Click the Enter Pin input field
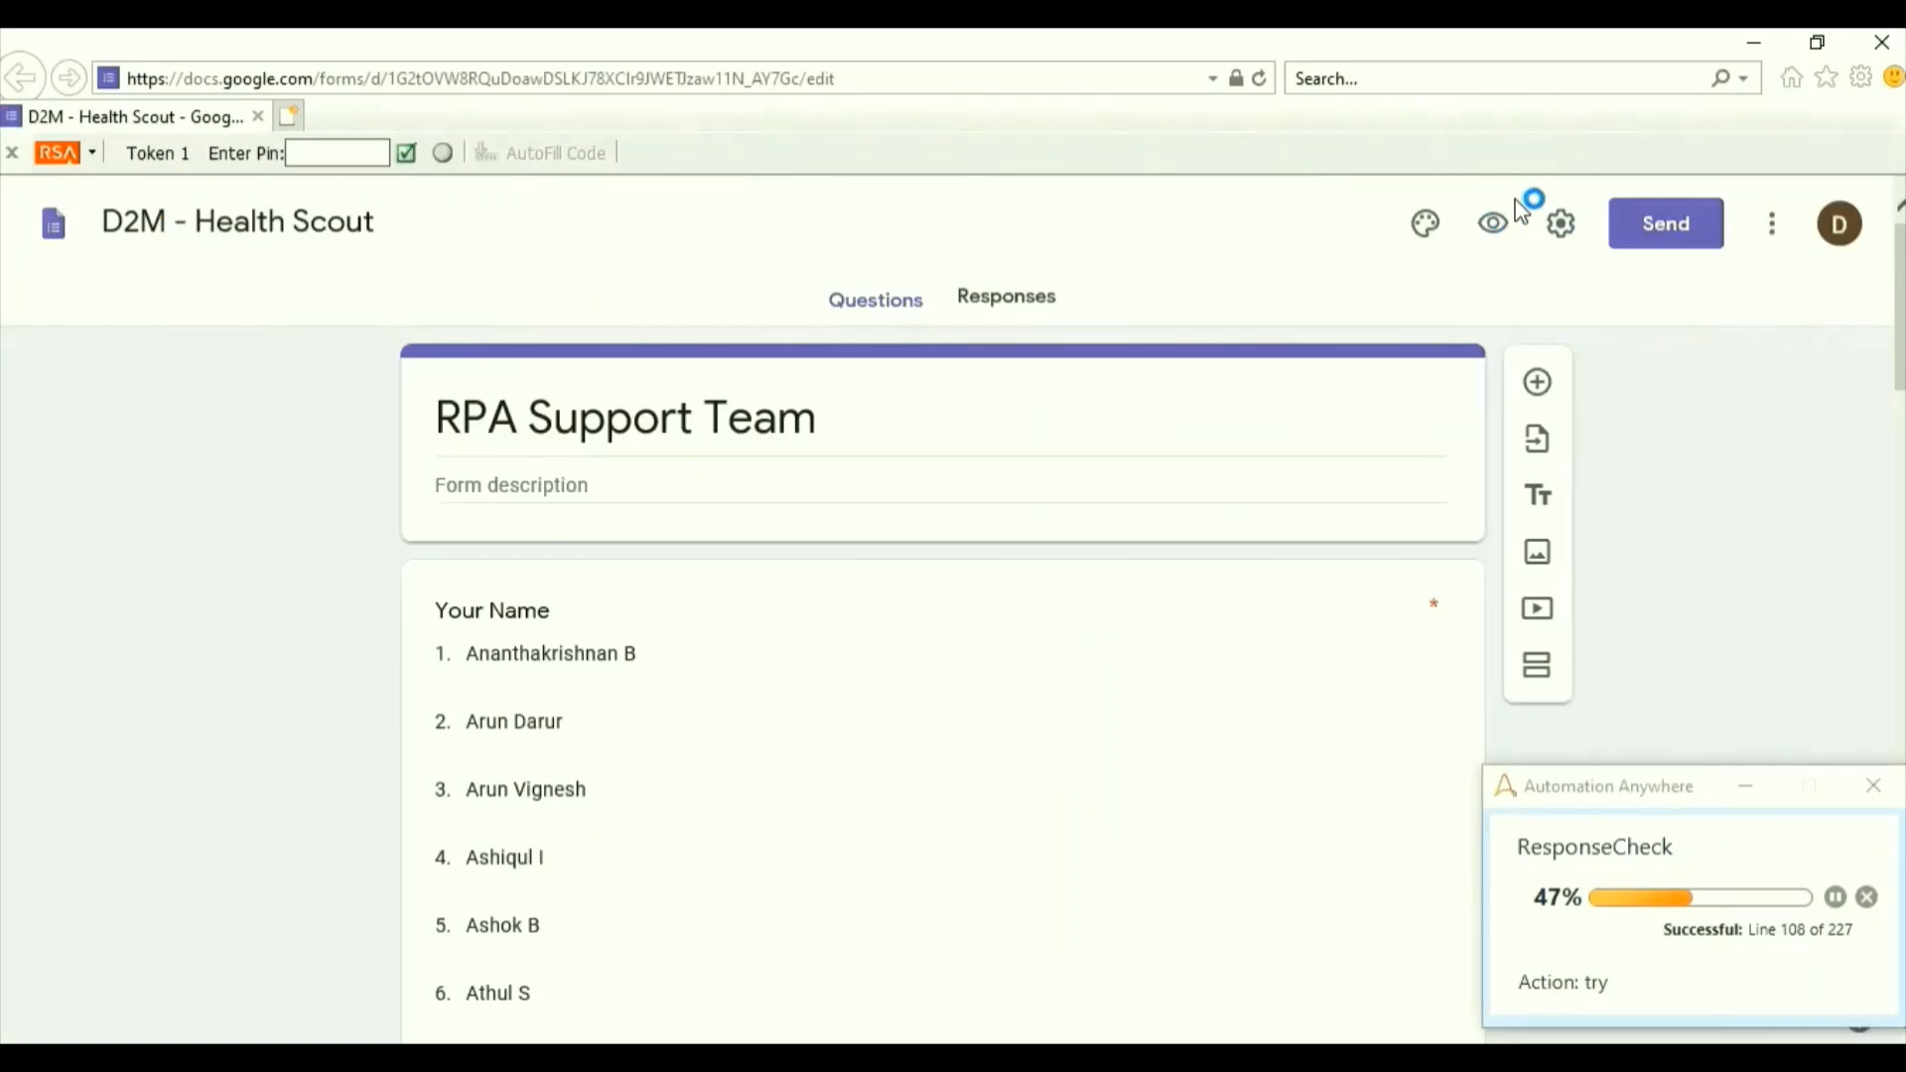 tap(337, 153)
